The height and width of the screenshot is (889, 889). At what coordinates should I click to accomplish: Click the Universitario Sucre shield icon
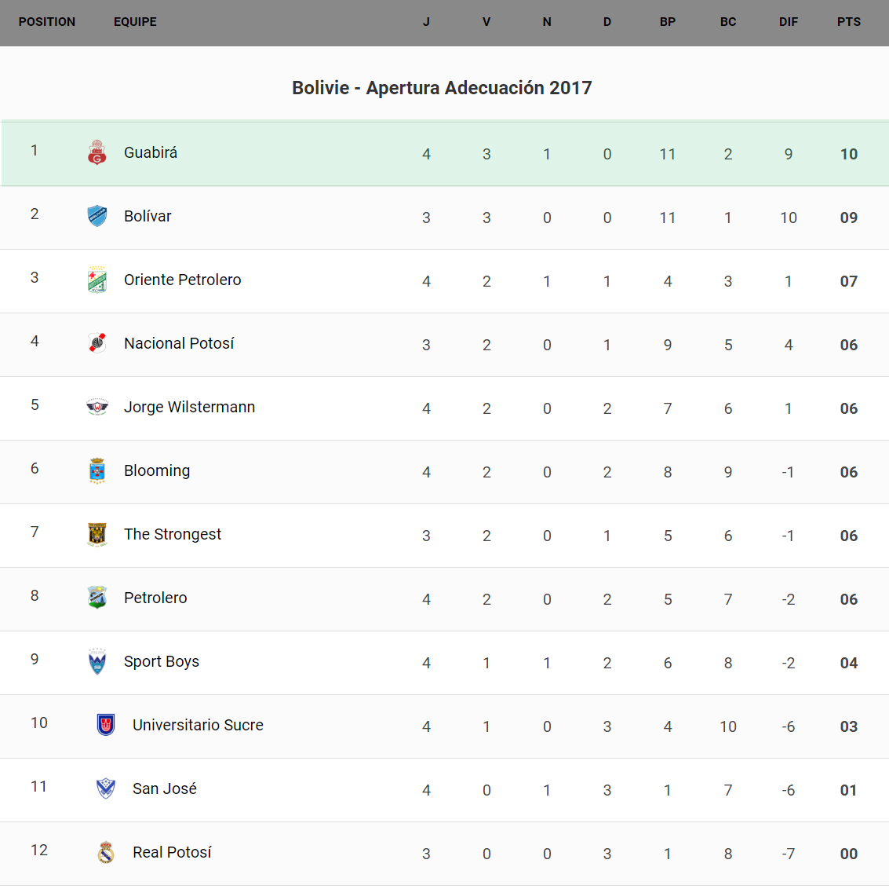(106, 725)
